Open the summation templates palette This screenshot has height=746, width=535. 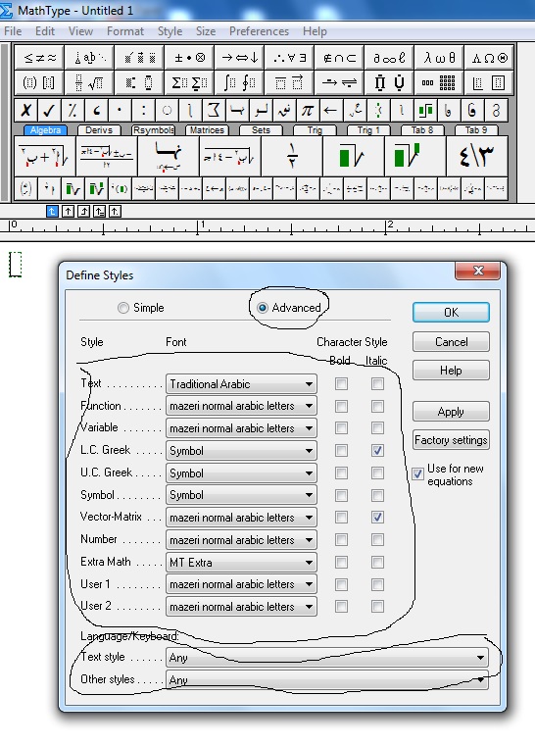click(x=189, y=82)
